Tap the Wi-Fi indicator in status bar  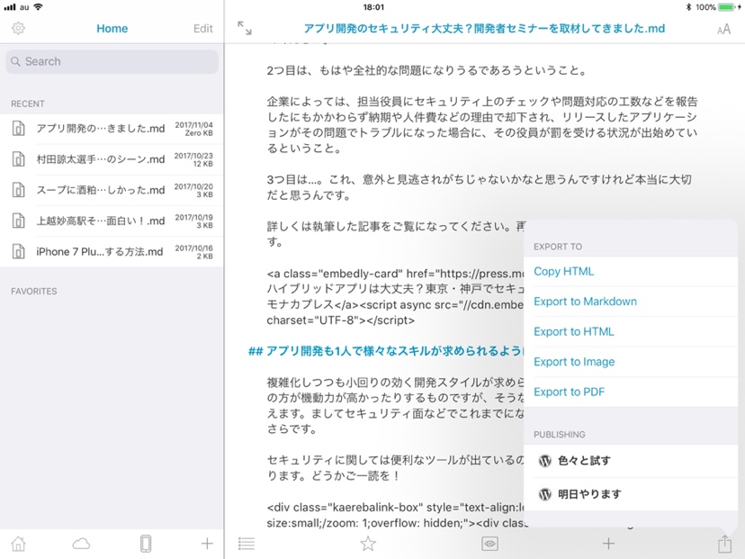[38, 7]
